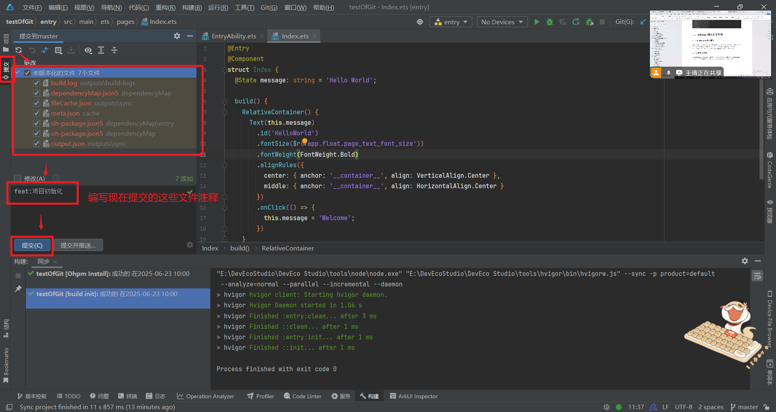Viewport: 776px width, 412px height.
Task: Uncheck oh-package.json5 dependencyMap\entry checkbox
Action: tap(36, 123)
